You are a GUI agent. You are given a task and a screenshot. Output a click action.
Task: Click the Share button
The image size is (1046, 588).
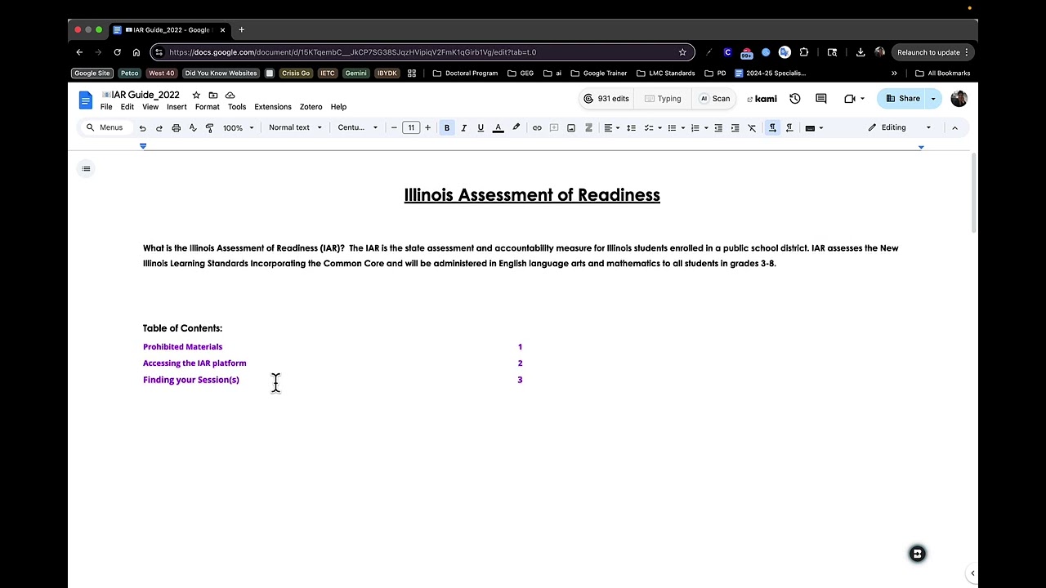[903, 99]
